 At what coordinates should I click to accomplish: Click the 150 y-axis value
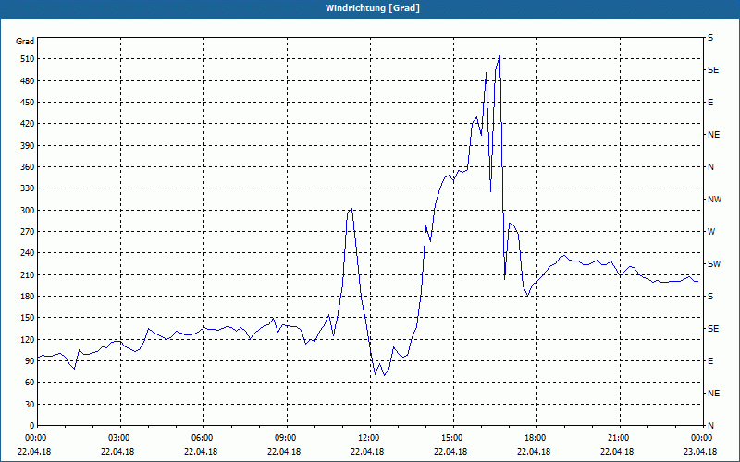click(28, 318)
